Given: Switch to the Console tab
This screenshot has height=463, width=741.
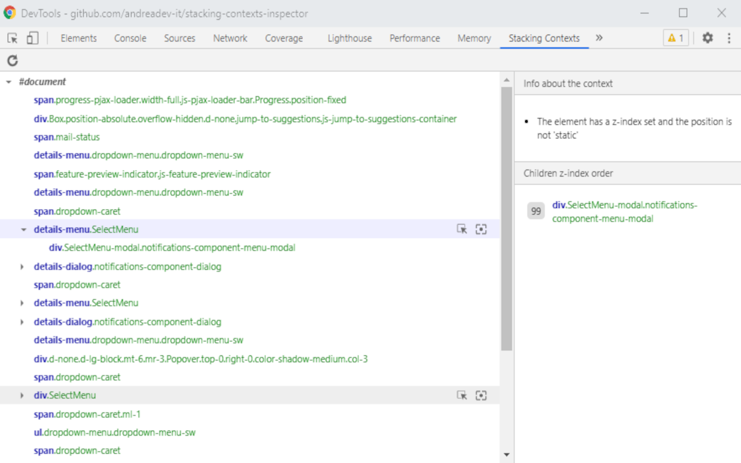Looking at the screenshot, I should click(x=130, y=38).
